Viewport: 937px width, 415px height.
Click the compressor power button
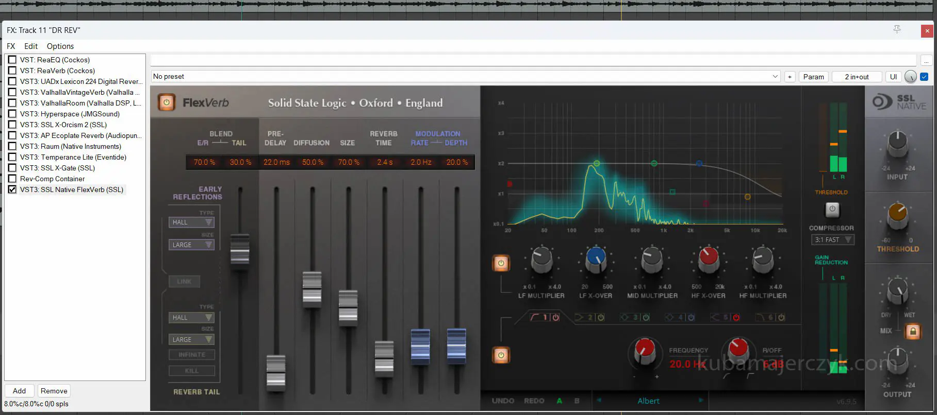pyautogui.click(x=832, y=210)
